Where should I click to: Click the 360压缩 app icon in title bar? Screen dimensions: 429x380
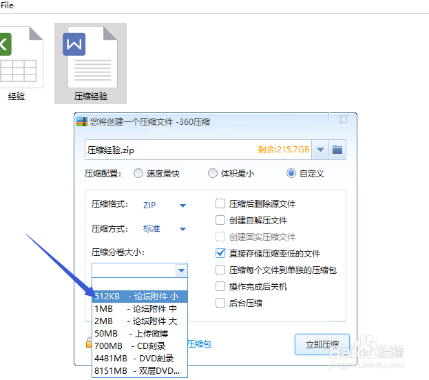click(x=82, y=121)
